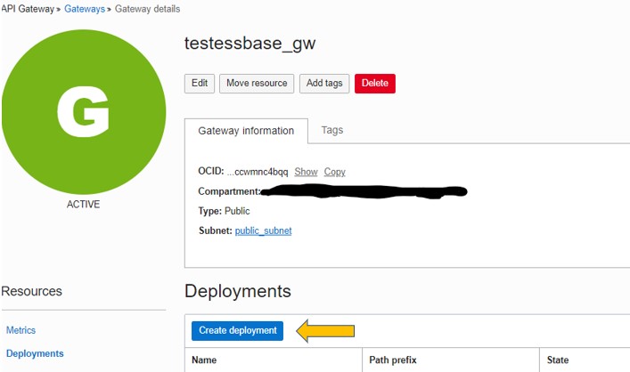
Task: Click the testessbase_gw gateway title
Action: [250, 44]
